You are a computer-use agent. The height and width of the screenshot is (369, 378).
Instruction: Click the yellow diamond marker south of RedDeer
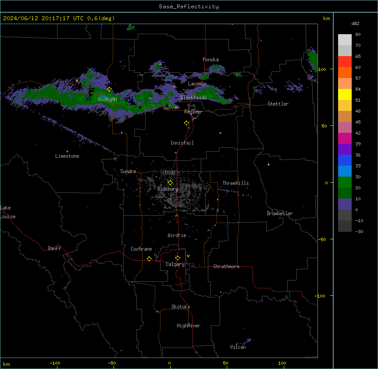[x=187, y=123]
